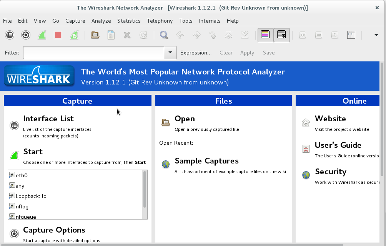The image size is (386, 246).
Task: Open the Security online link
Action: coord(331,172)
